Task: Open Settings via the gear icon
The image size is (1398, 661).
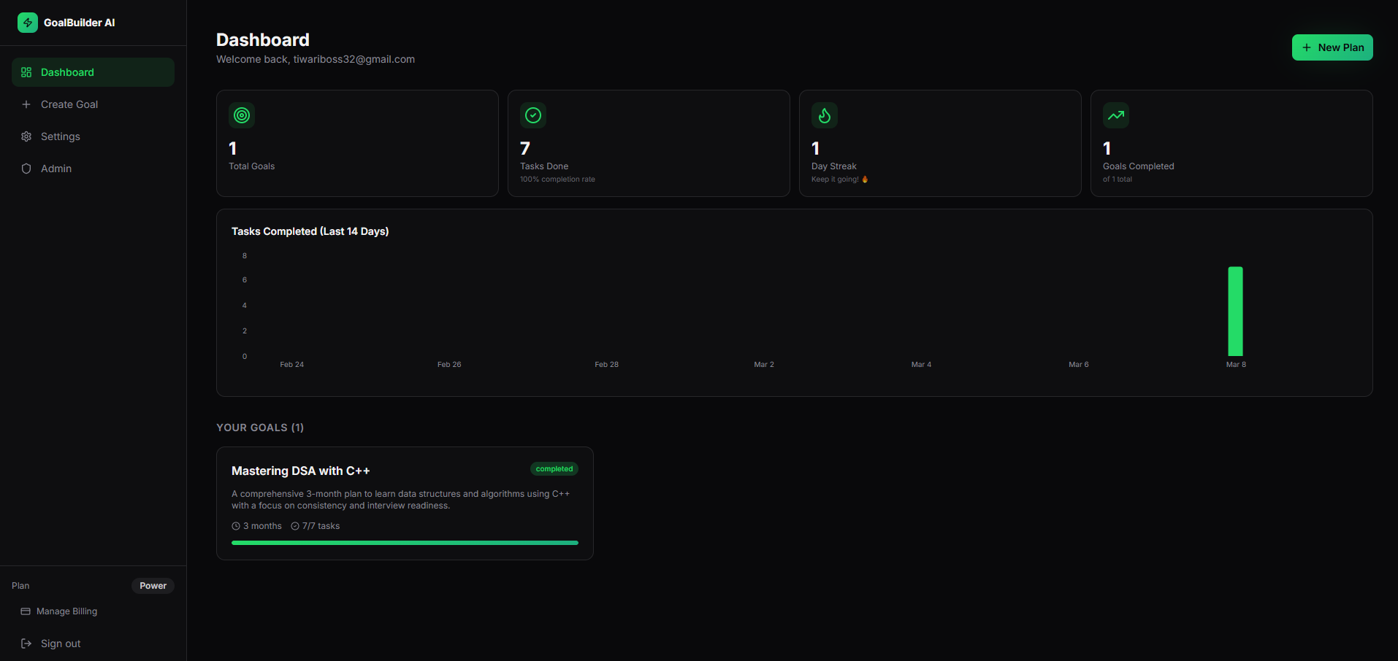Action: pos(26,136)
